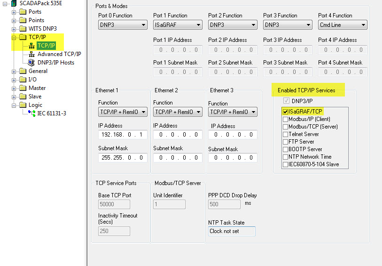Select the highlighted TCP/IP child item
Image resolution: width=382 pixels, height=266 pixels.
tap(47, 46)
